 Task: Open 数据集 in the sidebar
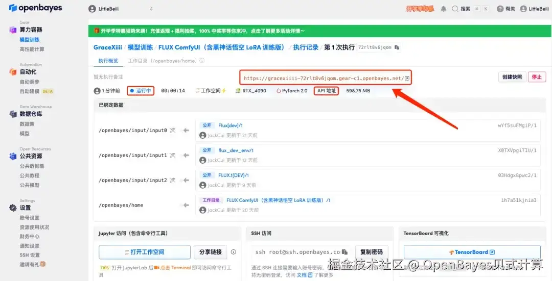[27, 124]
